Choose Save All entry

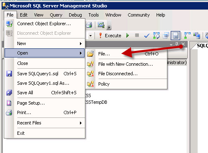tap(45, 93)
